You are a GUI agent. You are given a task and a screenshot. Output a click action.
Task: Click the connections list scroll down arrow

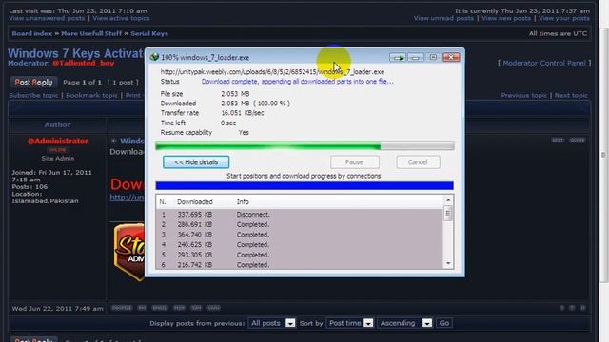pos(448,264)
